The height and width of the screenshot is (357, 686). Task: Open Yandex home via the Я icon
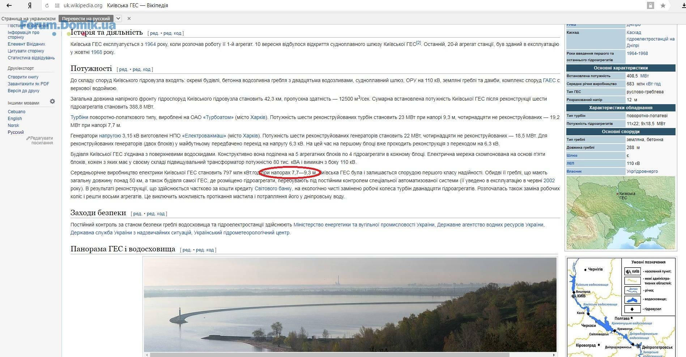[30, 5]
